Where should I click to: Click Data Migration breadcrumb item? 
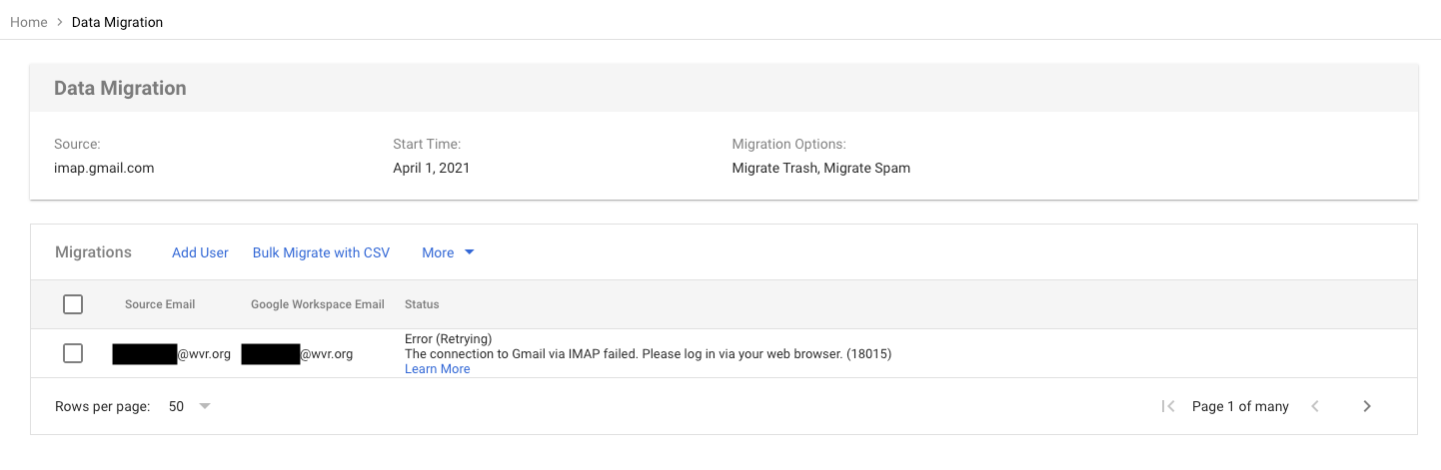point(117,22)
